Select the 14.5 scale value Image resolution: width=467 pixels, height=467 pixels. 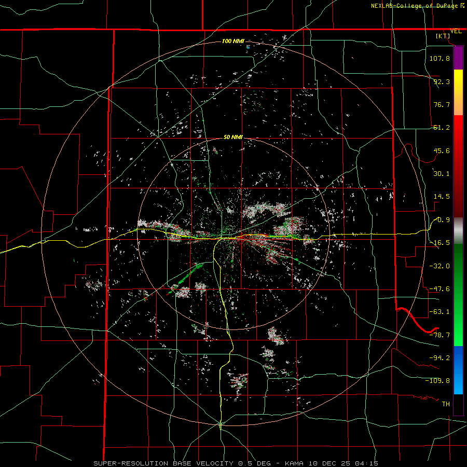(x=442, y=197)
